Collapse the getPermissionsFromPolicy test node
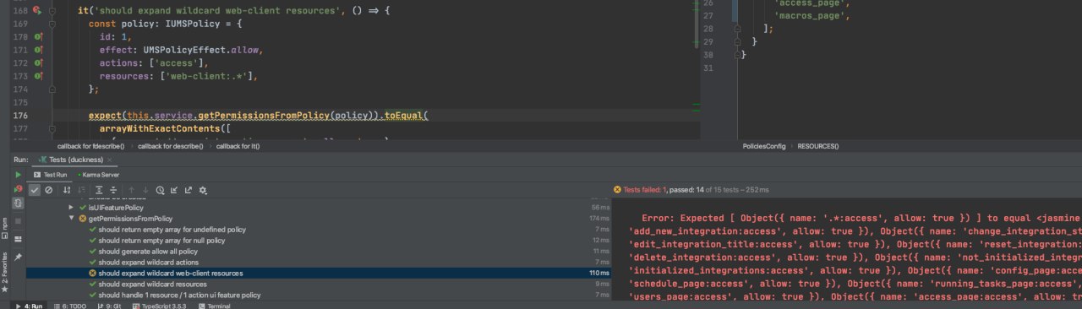This screenshot has width=1082, height=309. [x=71, y=219]
